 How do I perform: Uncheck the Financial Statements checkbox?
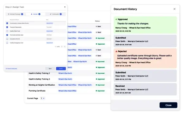coord(7,27)
